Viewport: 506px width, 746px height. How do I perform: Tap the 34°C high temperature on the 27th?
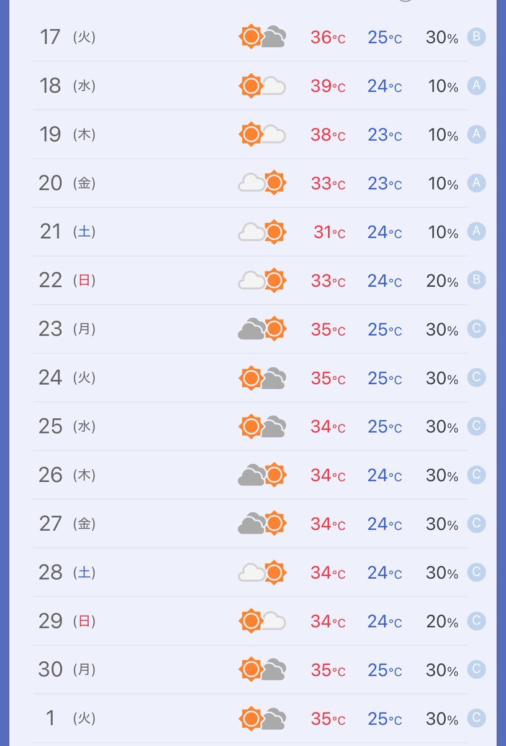point(328,524)
